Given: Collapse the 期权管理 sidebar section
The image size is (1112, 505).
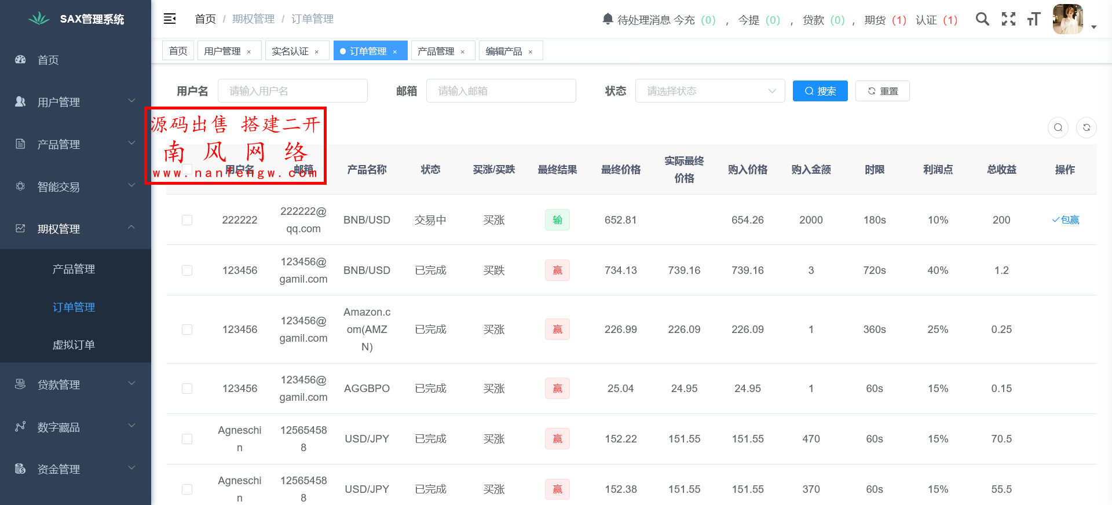Looking at the screenshot, I should coord(75,229).
